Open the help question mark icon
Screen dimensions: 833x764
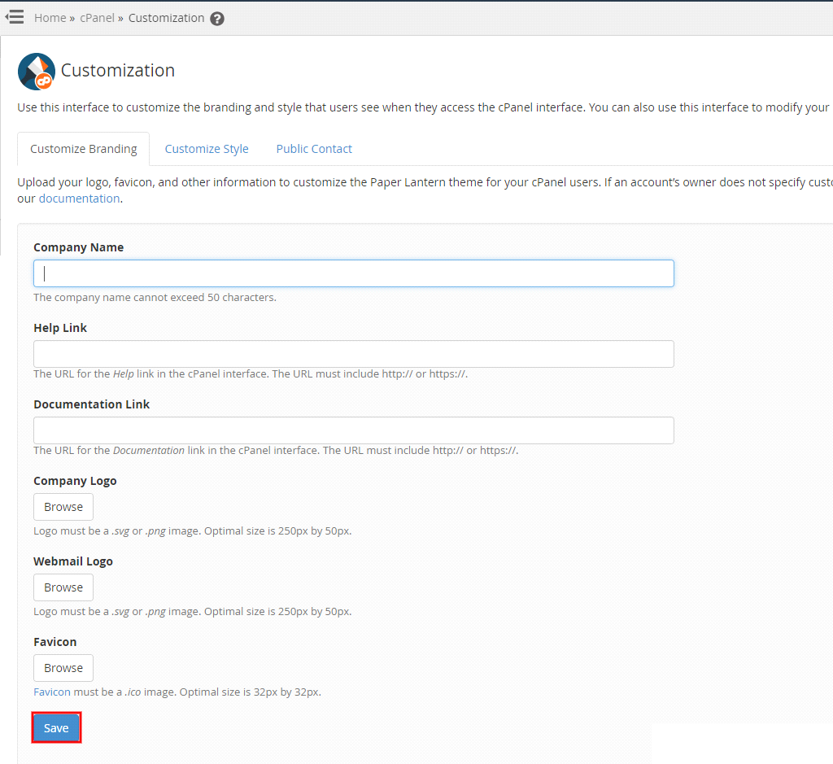click(216, 17)
